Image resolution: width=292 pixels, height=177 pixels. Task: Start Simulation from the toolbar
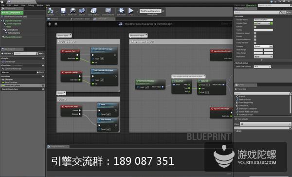click(x=121, y=11)
